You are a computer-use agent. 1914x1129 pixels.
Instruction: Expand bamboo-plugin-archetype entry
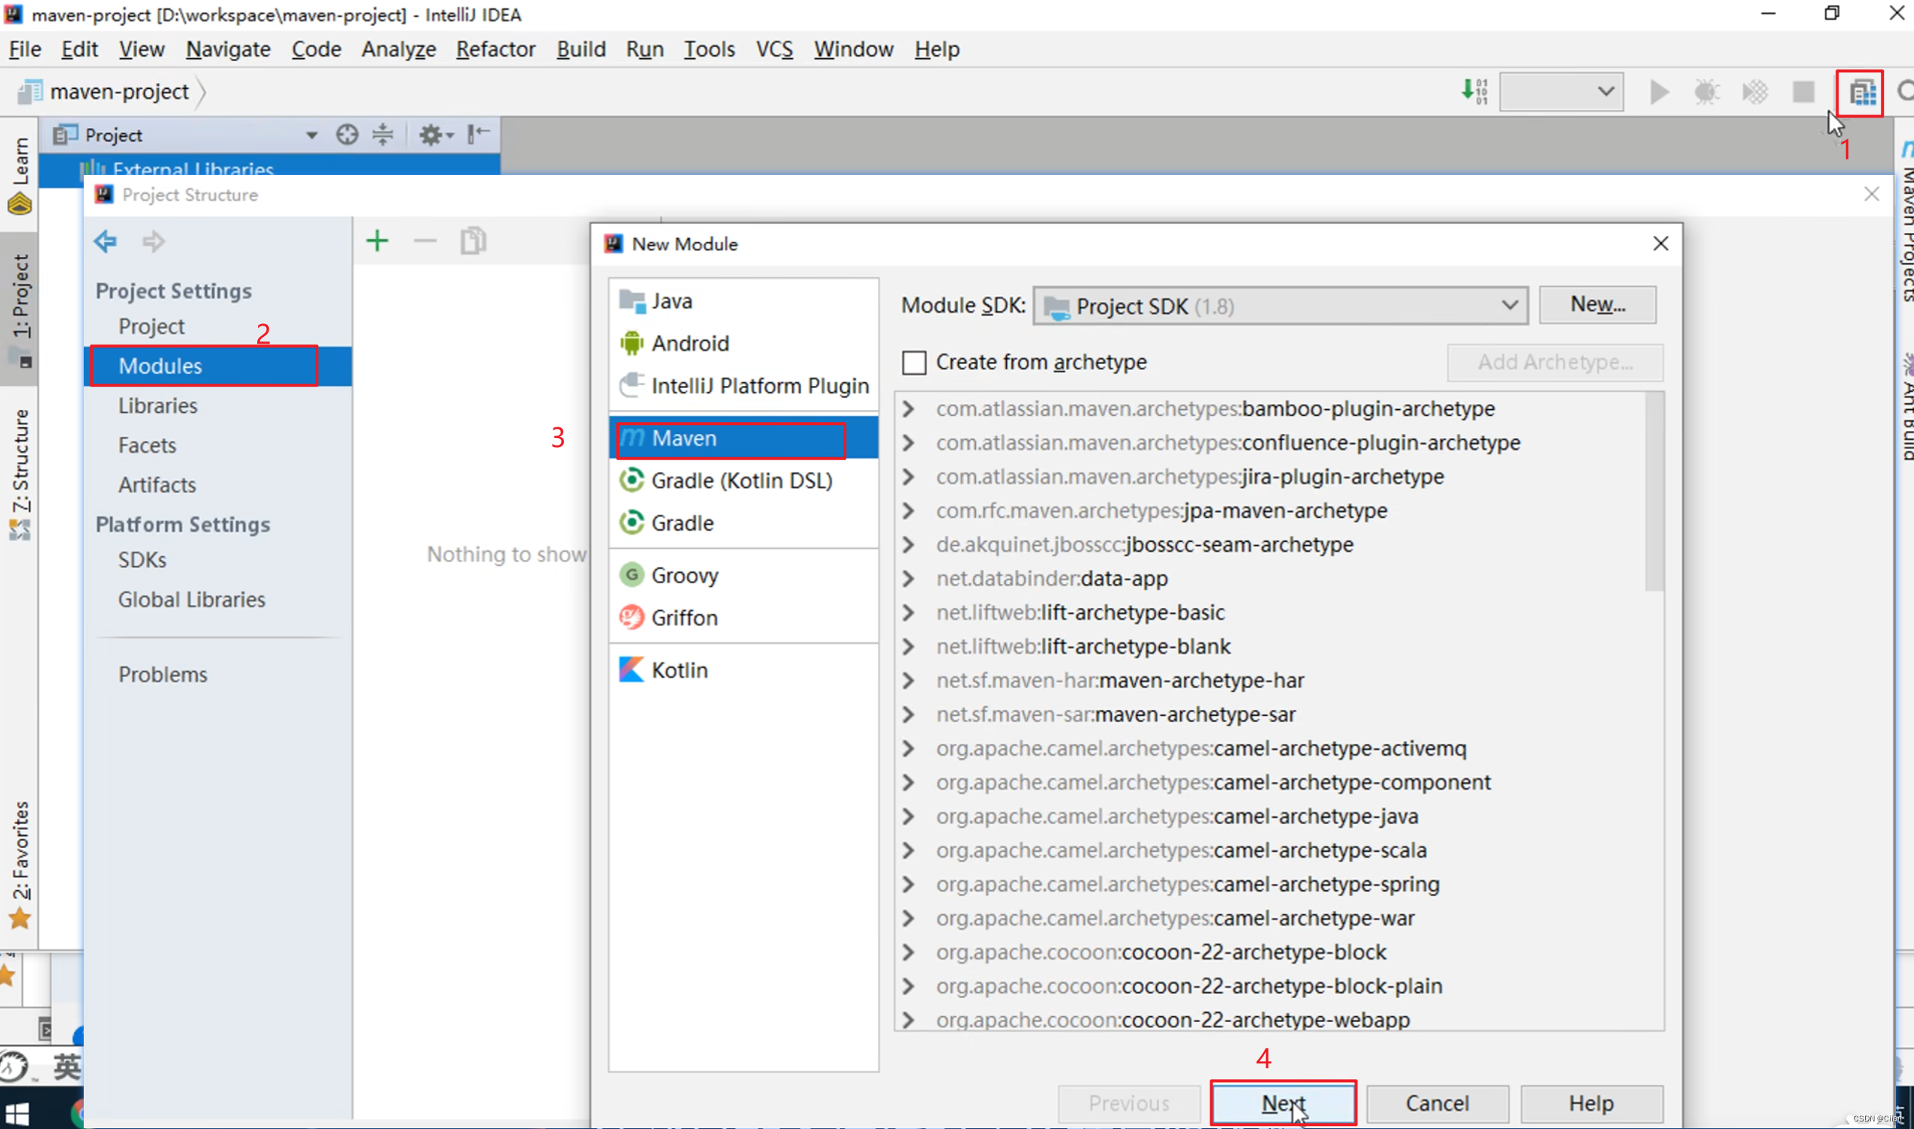pyautogui.click(x=908, y=409)
